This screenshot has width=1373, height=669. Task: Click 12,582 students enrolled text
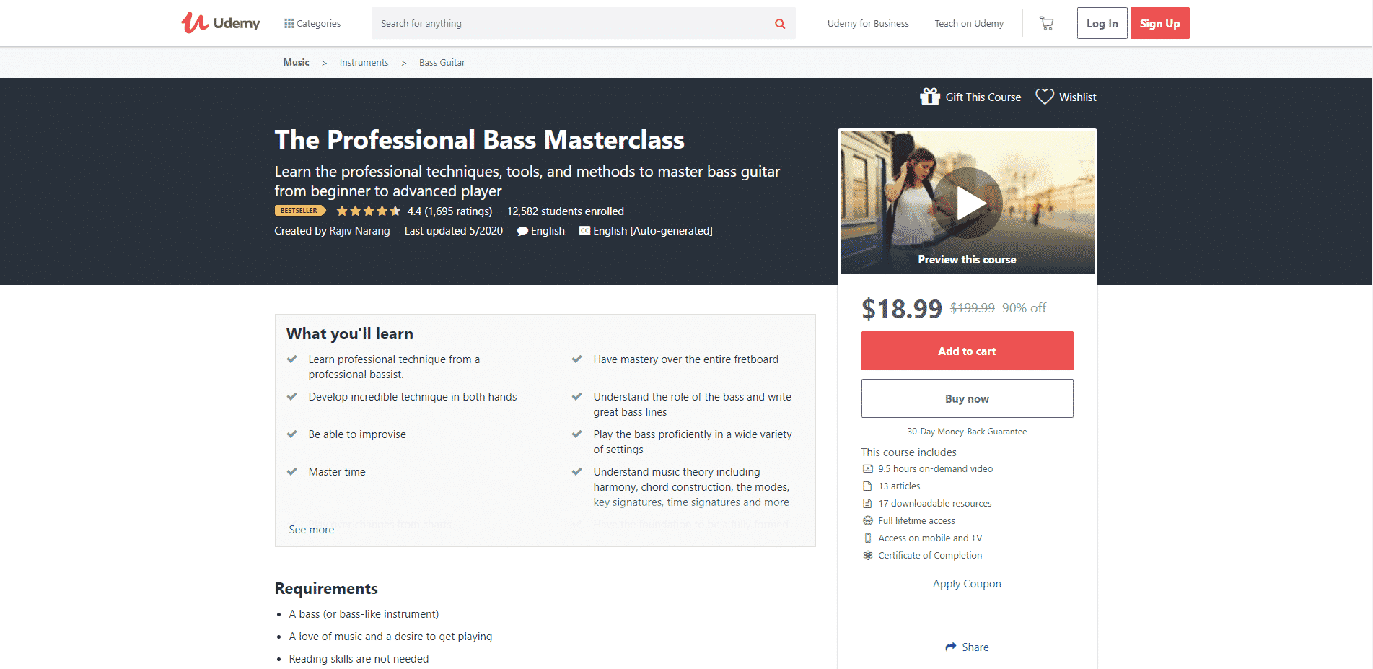click(565, 211)
